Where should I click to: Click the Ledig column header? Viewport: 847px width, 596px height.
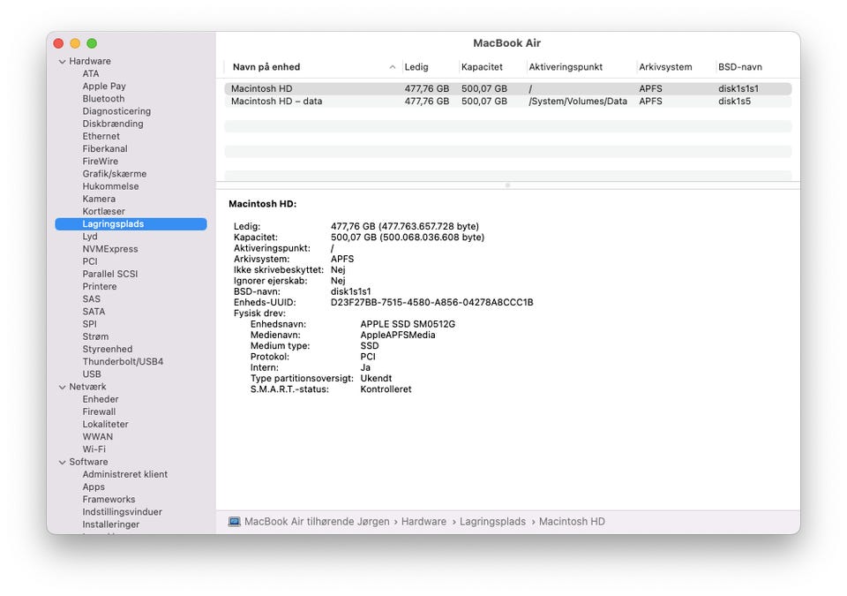416,67
